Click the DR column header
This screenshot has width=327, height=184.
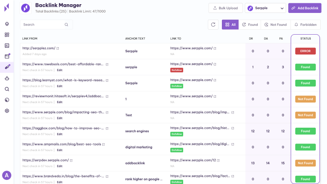tap(251, 38)
